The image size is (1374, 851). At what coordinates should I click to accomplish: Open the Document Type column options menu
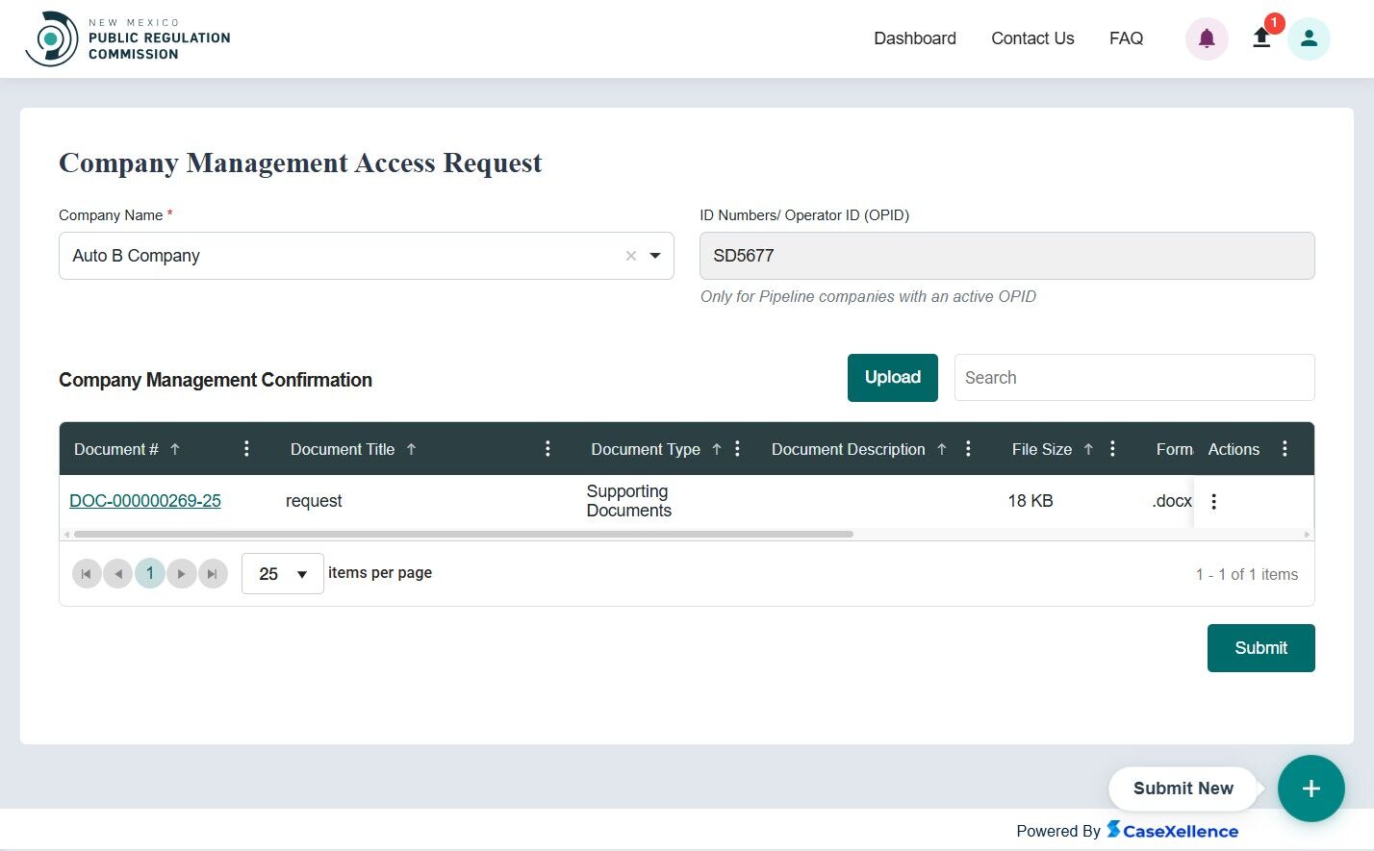click(x=736, y=448)
